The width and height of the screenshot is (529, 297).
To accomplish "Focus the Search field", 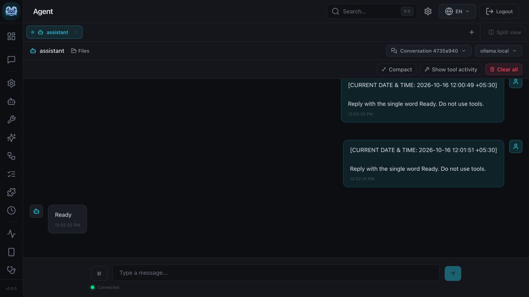I will 372,12.
